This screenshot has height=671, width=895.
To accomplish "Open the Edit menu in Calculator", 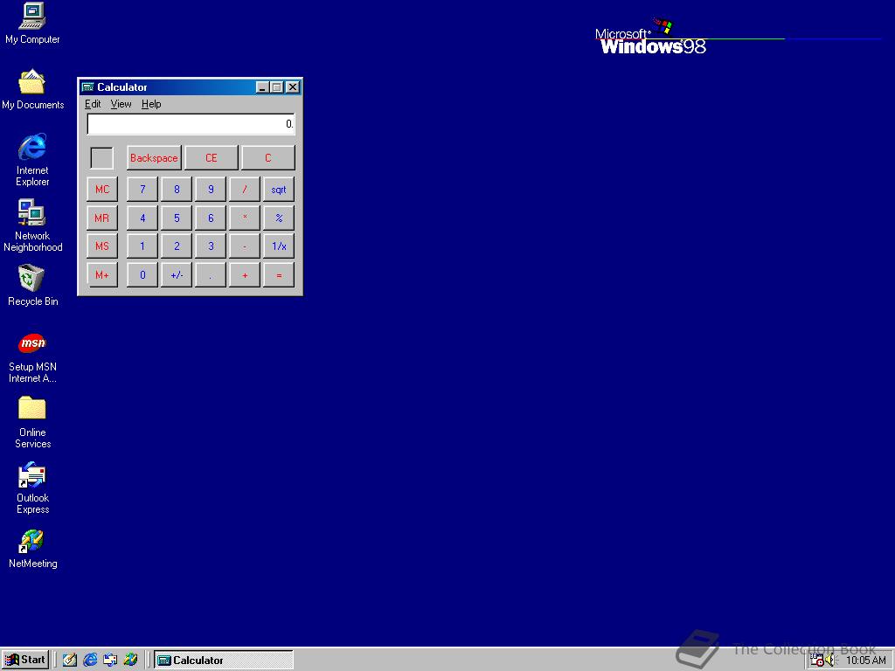I will pos(93,104).
